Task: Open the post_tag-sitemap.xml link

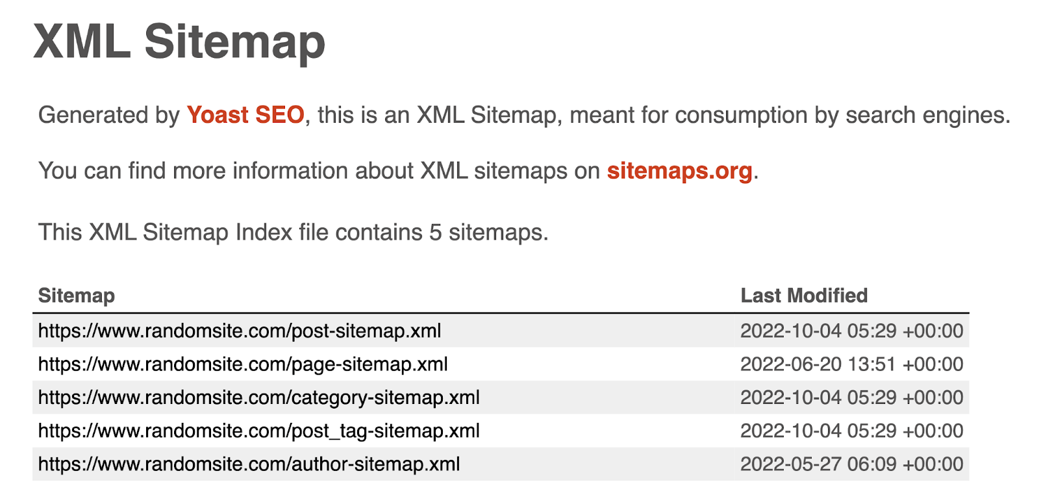Action: pyautogui.click(x=258, y=431)
